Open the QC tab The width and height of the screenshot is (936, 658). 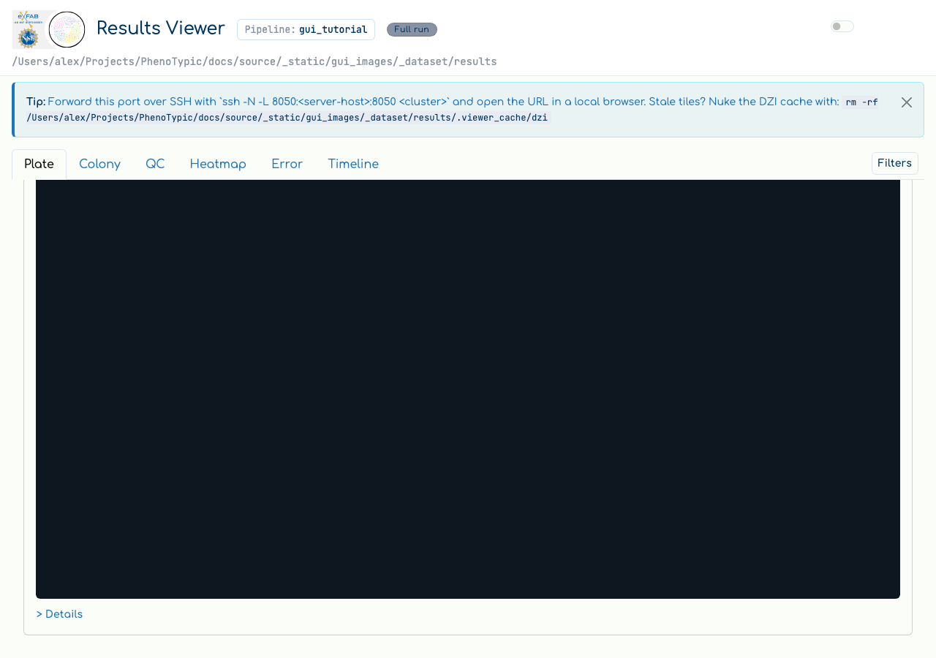coord(155,164)
